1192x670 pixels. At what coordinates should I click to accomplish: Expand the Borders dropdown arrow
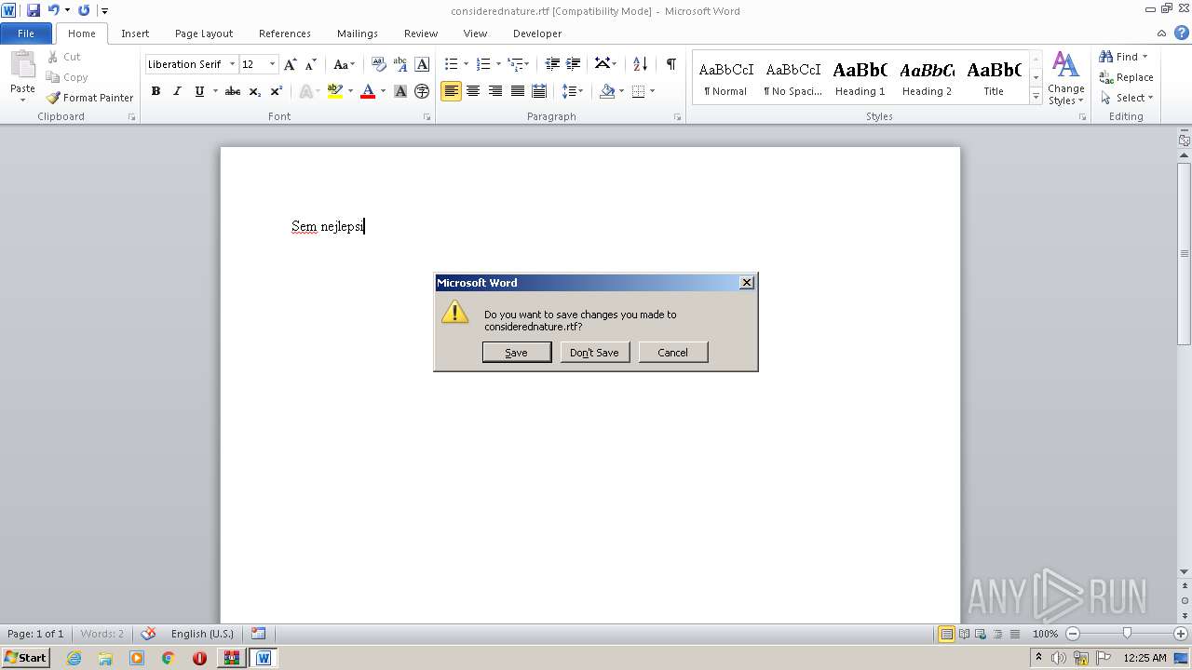[x=652, y=91]
